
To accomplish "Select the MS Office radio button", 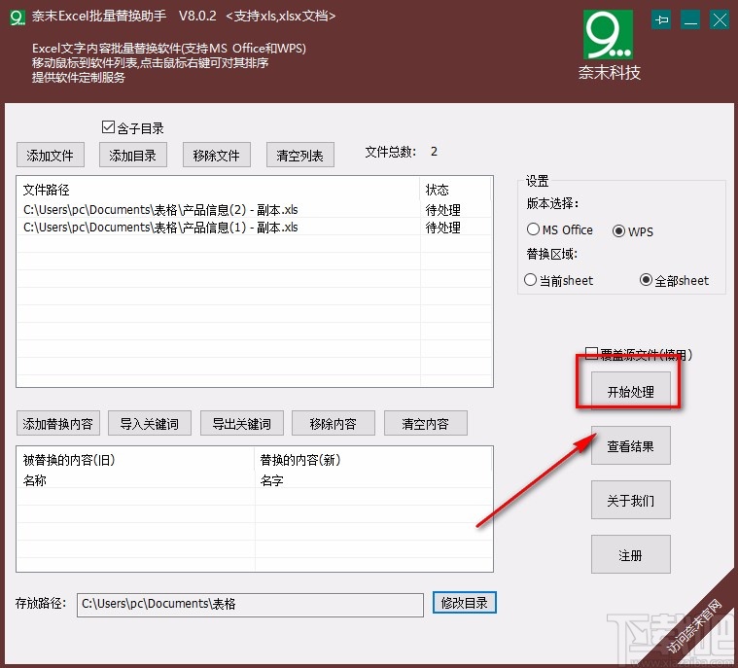I will click(x=533, y=229).
